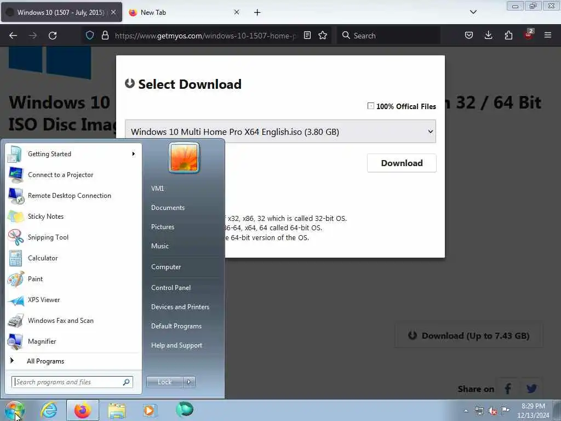Click the Firefox back arrow
This screenshot has width=561, height=421.
click(x=13, y=36)
